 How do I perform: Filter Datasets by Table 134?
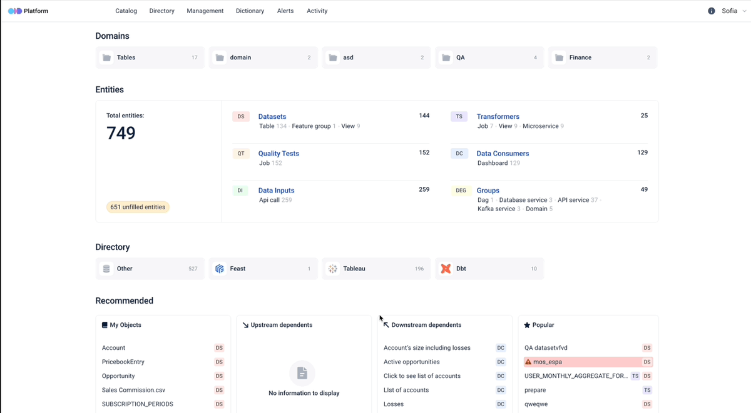(273, 126)
